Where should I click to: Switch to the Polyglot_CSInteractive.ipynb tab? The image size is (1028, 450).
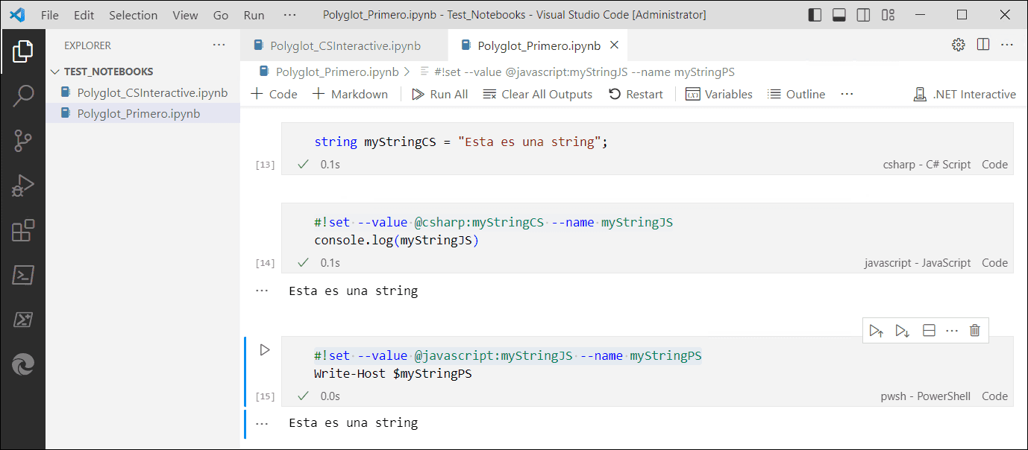[344, 45]
